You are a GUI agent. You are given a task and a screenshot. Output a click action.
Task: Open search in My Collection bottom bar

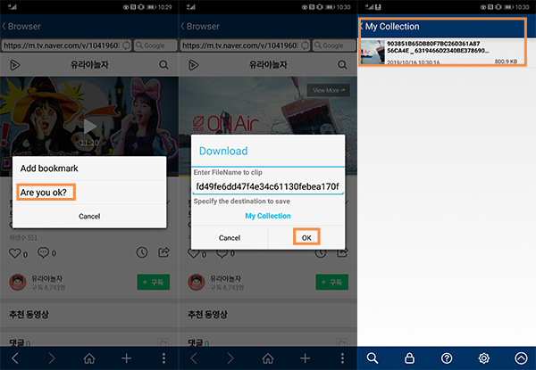tap(373, 358)
